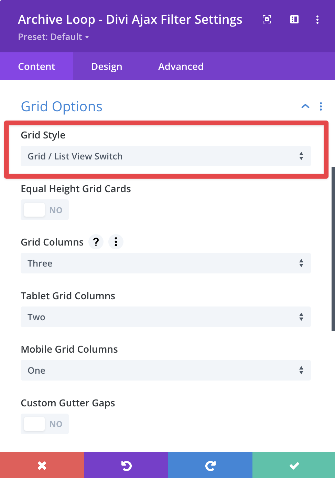
Task: Open Grid Options section three-dot menu
Action: pos(321,106)
